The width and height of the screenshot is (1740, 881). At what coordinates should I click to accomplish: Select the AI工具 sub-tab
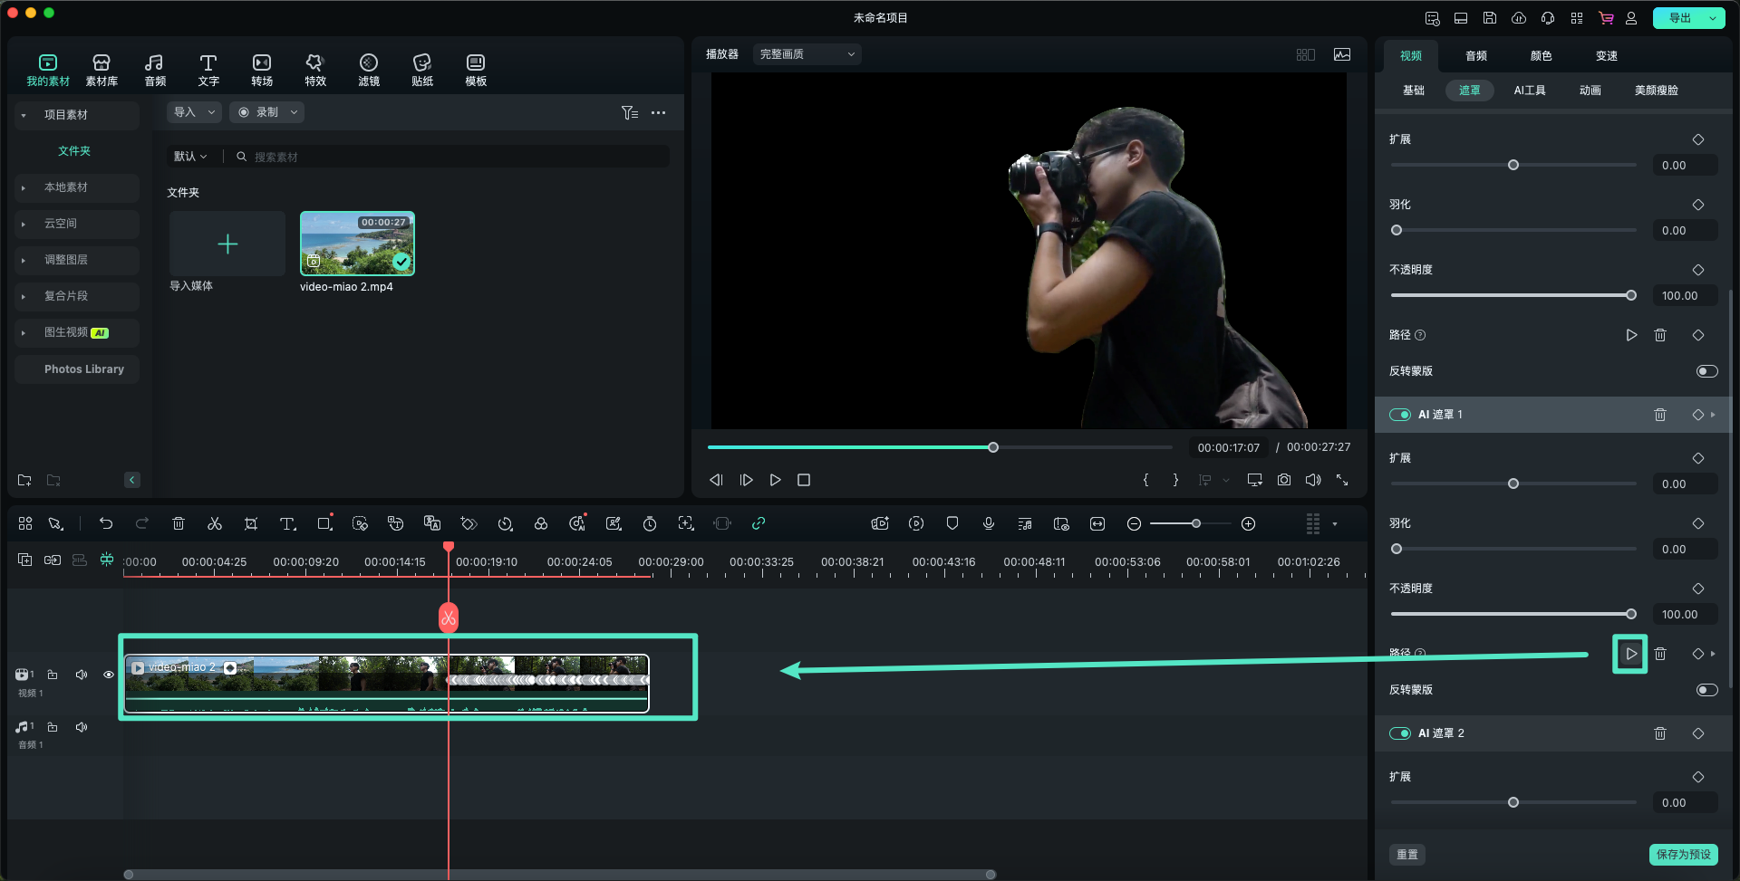[x=1530, y=91]
